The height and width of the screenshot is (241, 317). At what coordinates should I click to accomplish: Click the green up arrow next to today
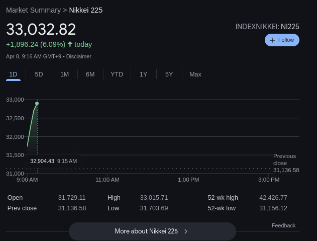click(70, 44)
